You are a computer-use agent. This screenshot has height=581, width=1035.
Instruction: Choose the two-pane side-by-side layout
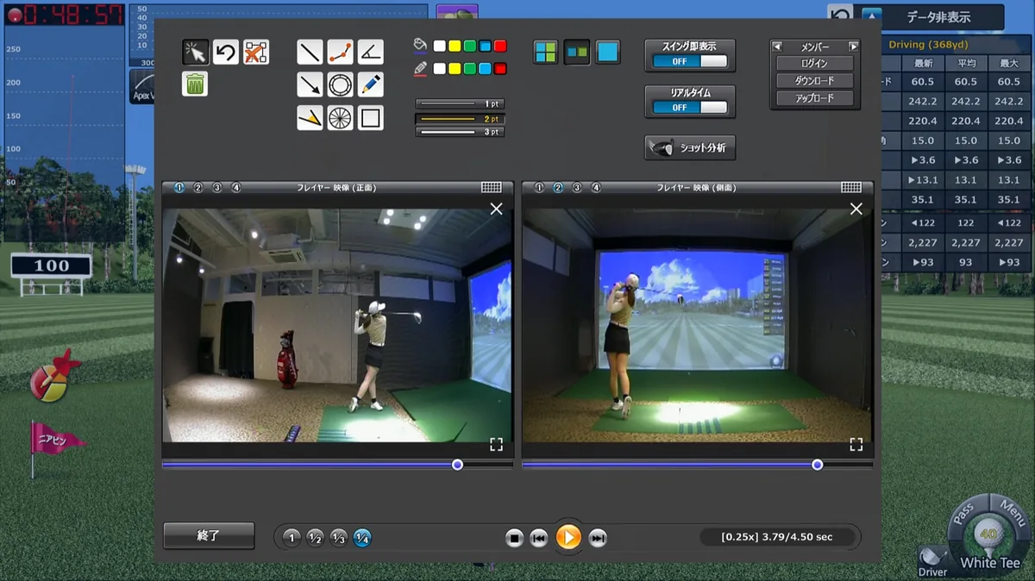(x=576, y=52)
